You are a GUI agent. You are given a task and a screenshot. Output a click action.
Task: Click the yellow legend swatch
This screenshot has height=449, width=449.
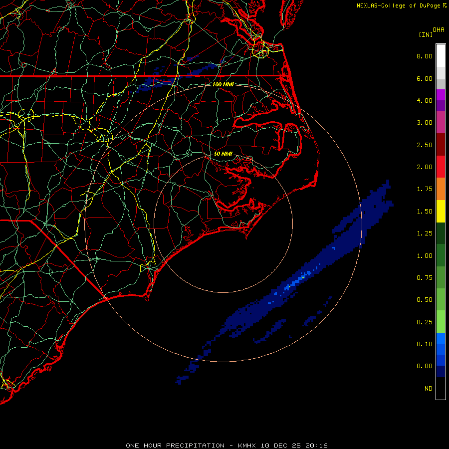click(441, 211)
